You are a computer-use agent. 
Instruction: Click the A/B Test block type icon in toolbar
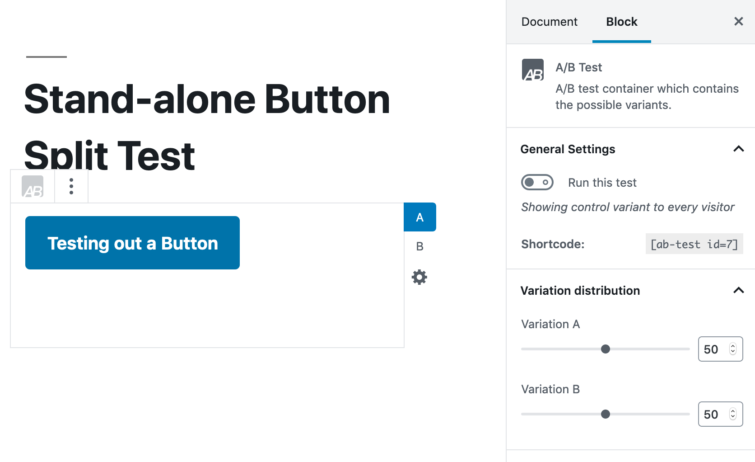pyautogui.click(x=33, y=187)
